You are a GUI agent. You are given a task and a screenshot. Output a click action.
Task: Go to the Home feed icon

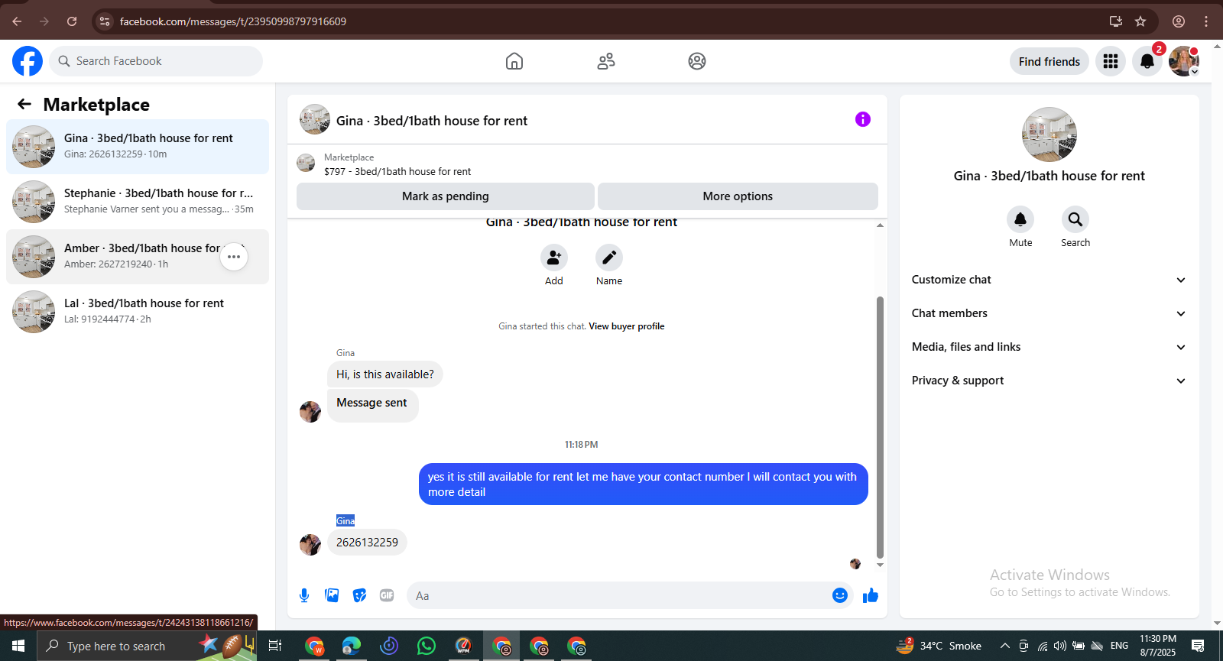coord(514,61)
